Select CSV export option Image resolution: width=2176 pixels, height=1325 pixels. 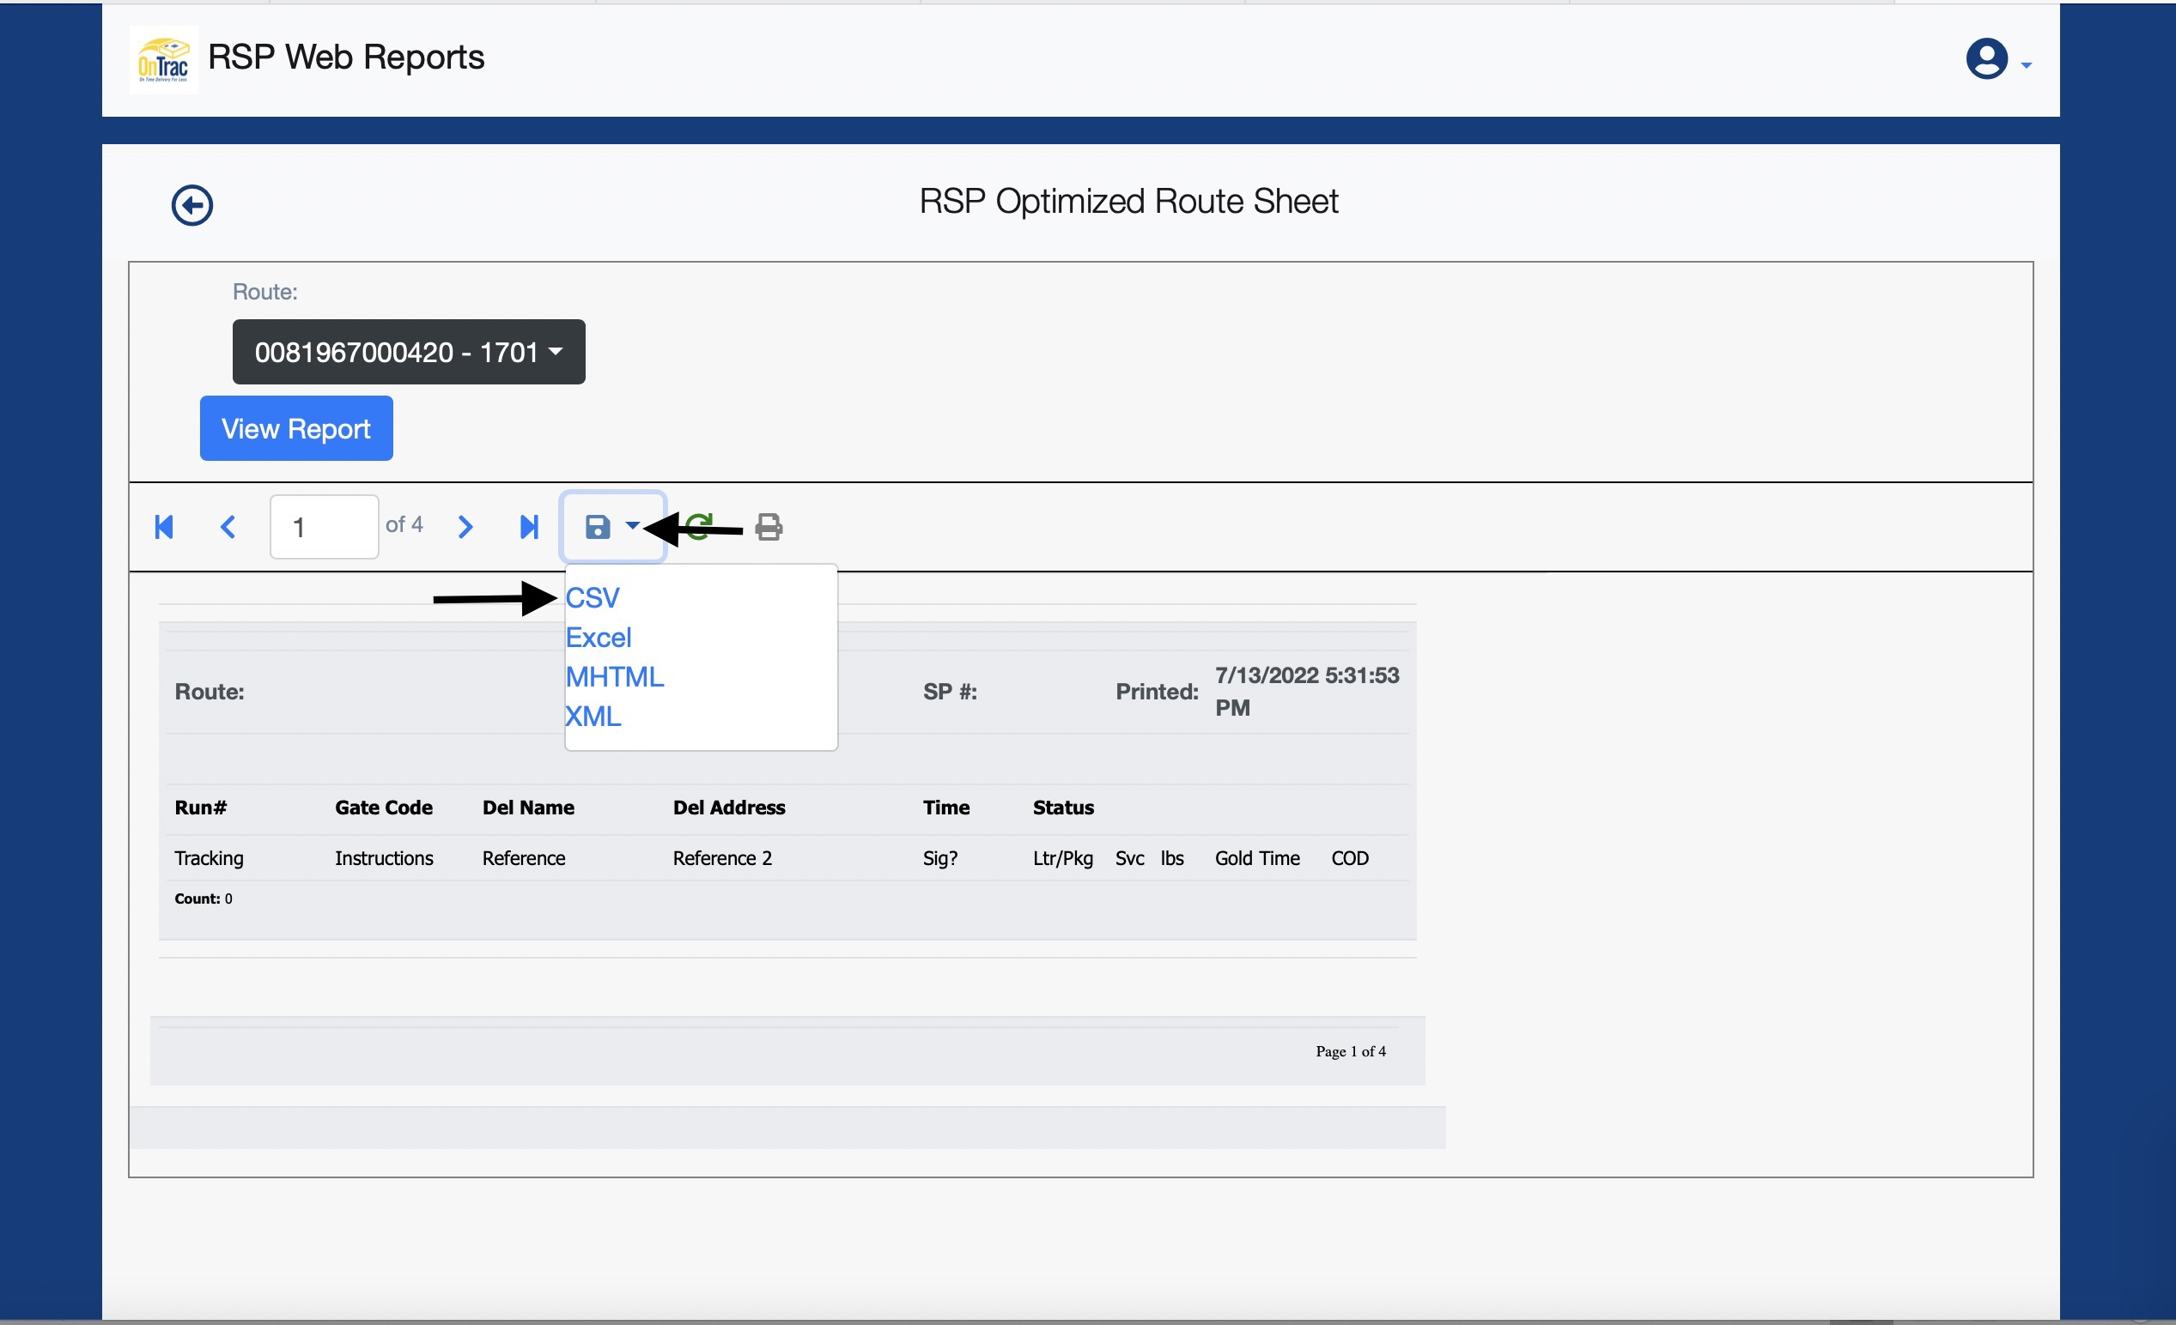[593, 597]
